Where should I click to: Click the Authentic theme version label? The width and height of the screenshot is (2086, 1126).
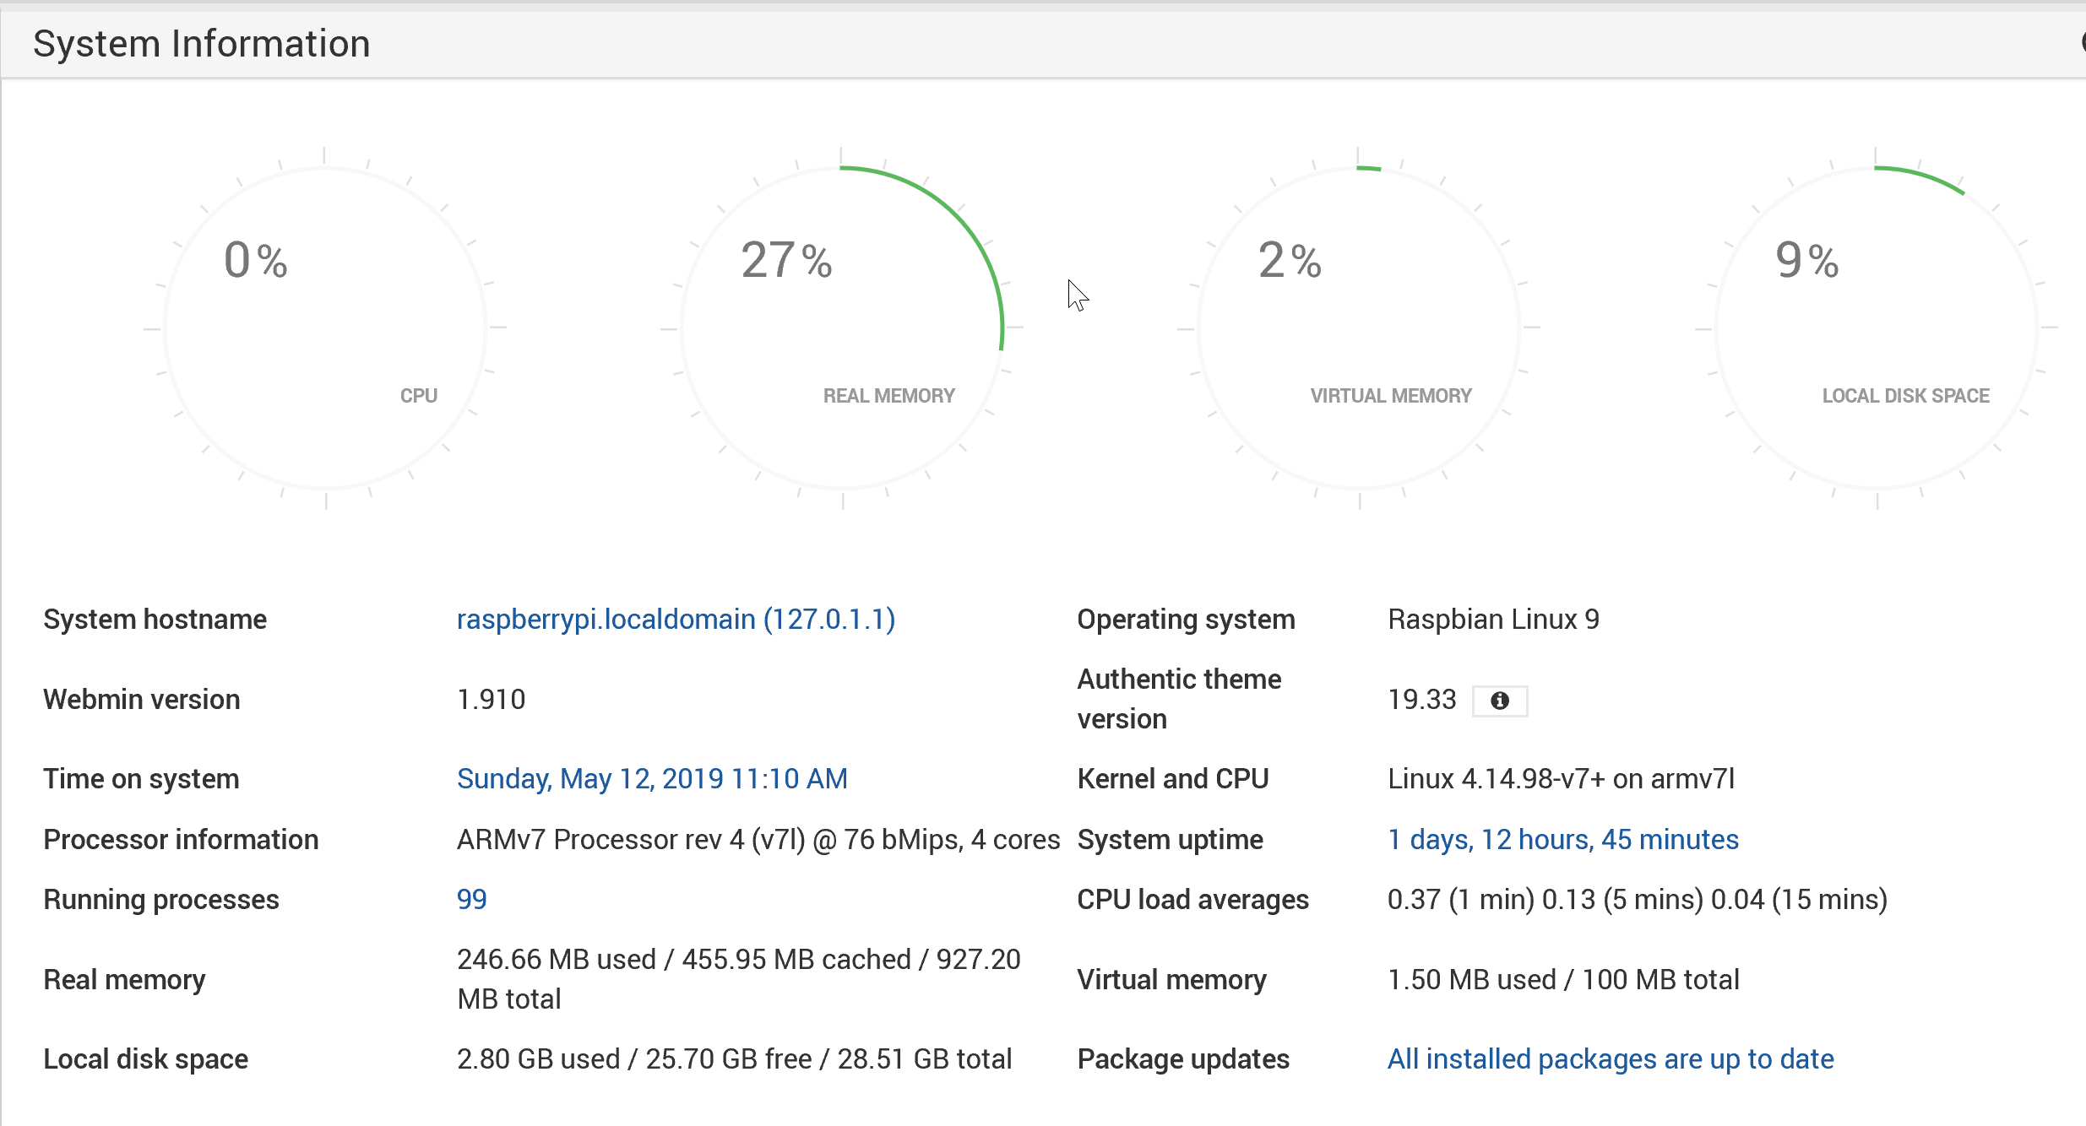point(1179,699)
